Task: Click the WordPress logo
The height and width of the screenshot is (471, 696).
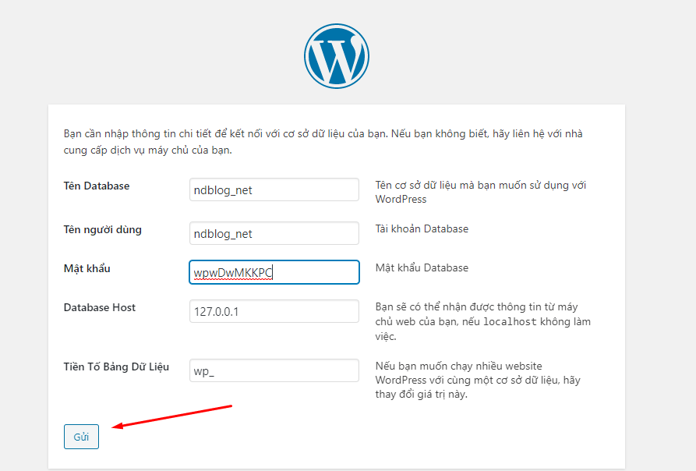Action: click(x=337, y=56)
